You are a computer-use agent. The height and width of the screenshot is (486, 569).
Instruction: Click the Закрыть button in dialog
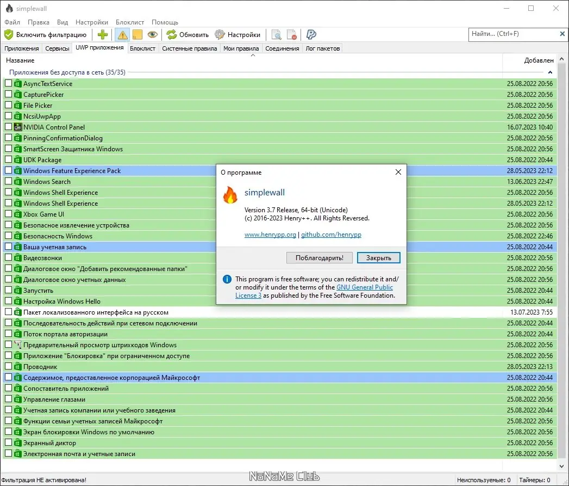(378, 258)
